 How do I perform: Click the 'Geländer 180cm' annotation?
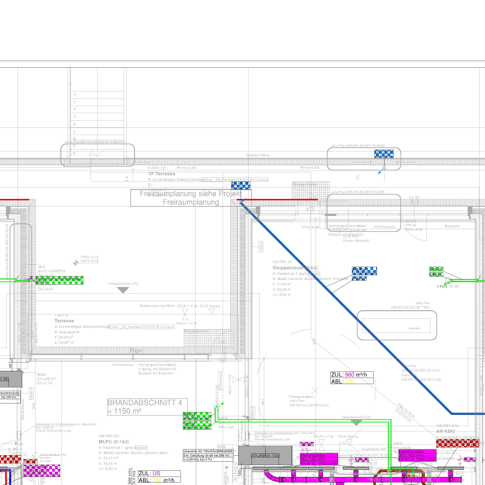tap(258, 155)
